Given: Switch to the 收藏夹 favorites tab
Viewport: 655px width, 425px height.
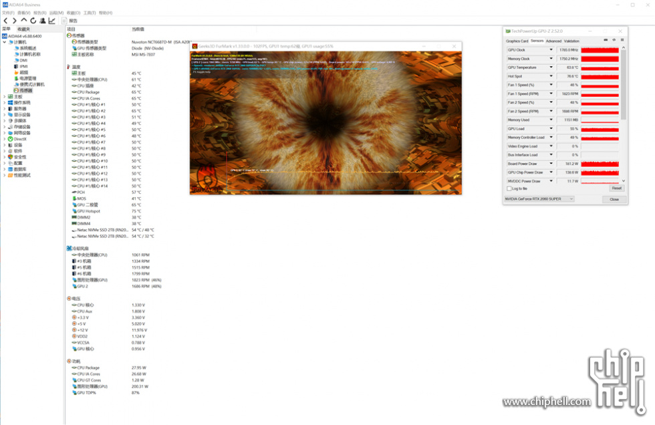Looking at the screenshot, I should click(x=23, y=29).
